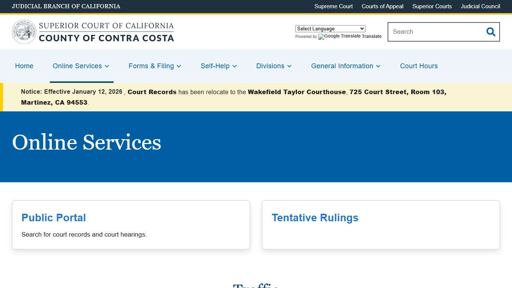Click the Wakefield Taylor Courthouse notice text
Screen dimensions: 512x288
tap(296, 92)
